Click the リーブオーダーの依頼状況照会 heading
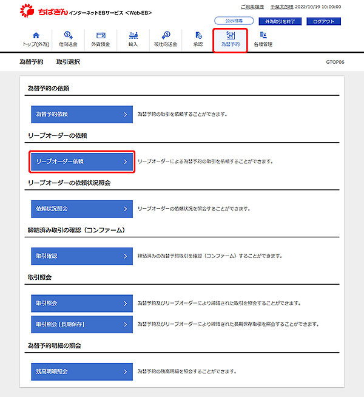Image resolution: width=364 pixels, height=397 pixels. click(x=69, y=183)
